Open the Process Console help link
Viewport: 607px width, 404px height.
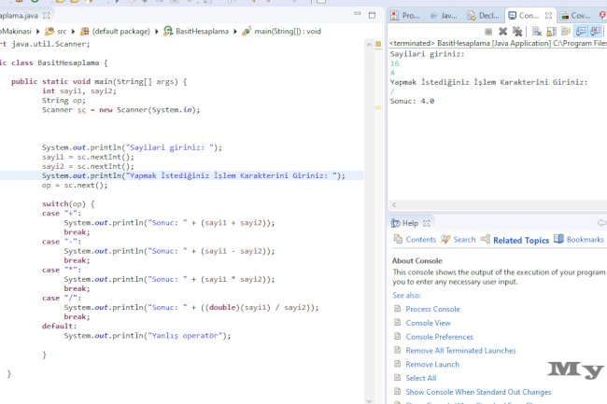(x=432, y=309)
